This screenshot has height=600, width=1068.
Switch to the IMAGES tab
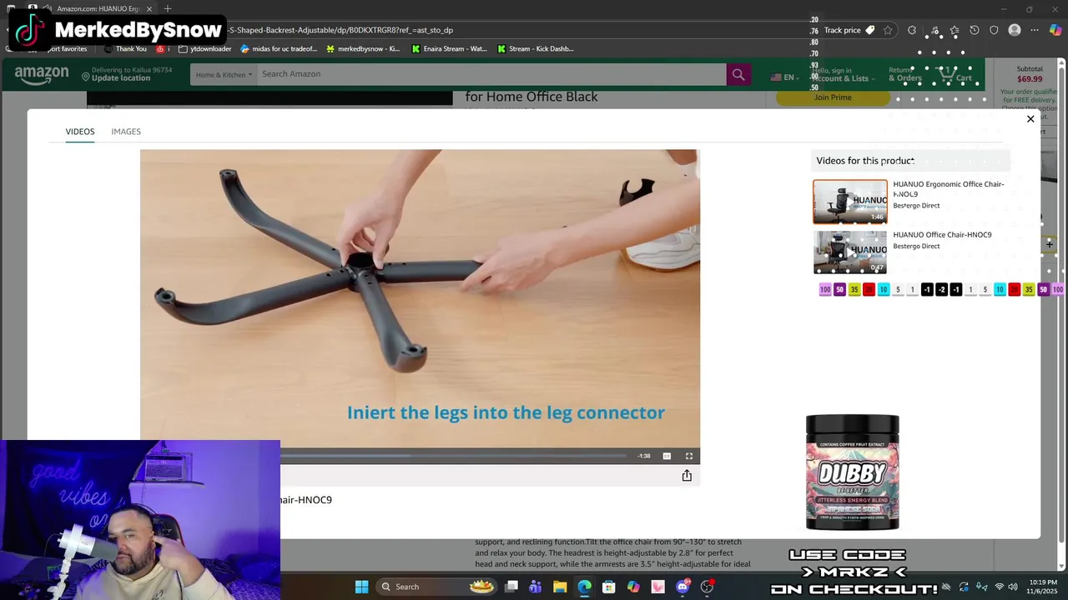(126, 132)
